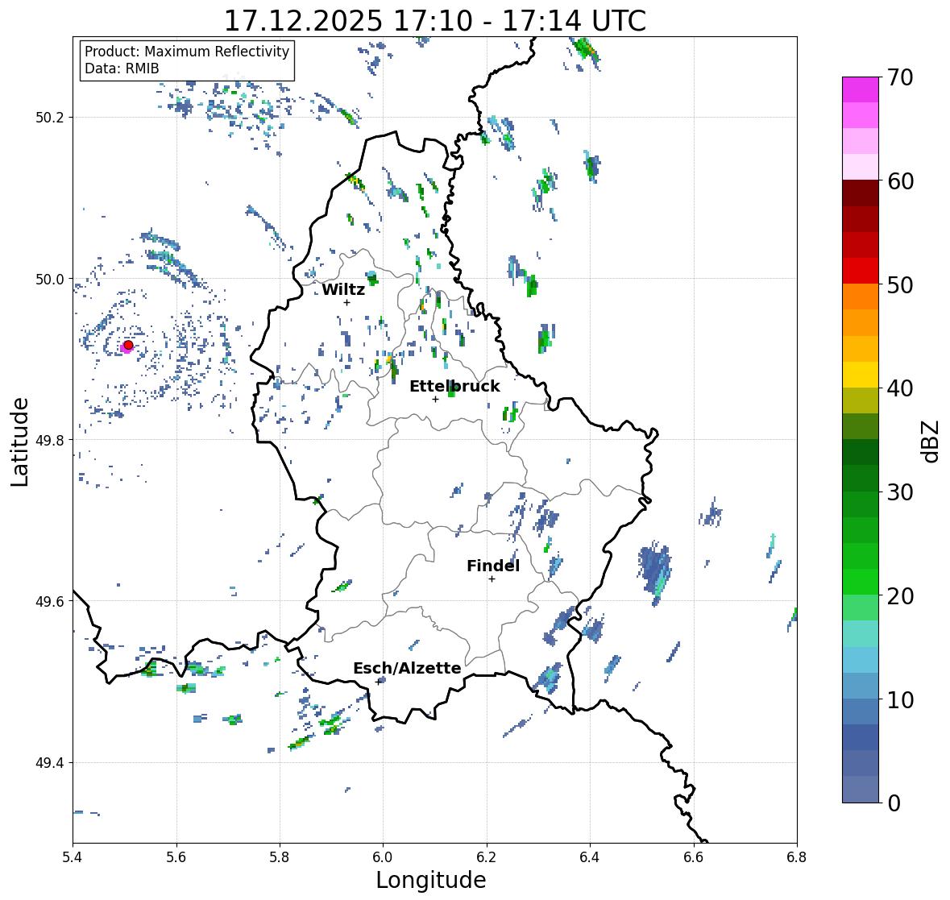Click the Findel station label

pyautogui.click(x=493, y=566)
